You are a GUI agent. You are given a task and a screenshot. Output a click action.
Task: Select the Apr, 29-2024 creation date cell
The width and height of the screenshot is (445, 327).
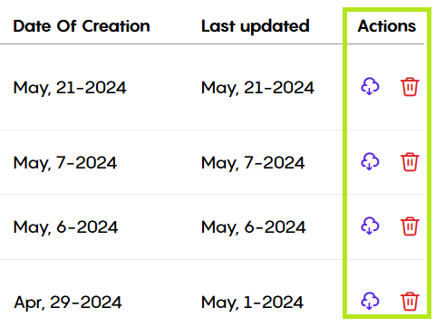point(68,303)
